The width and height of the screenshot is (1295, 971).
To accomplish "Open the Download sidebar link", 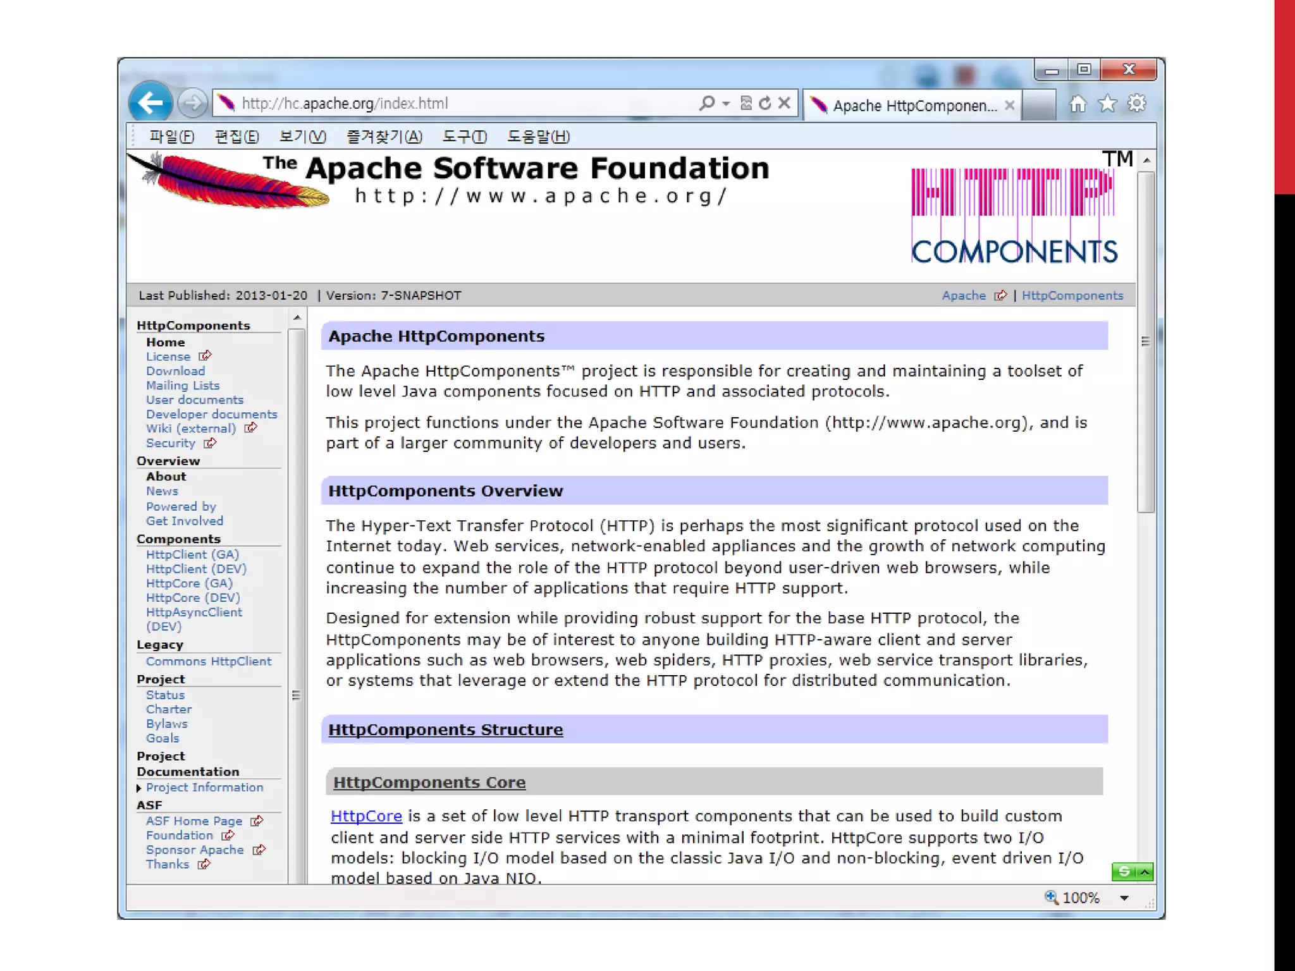I will 175,371.
